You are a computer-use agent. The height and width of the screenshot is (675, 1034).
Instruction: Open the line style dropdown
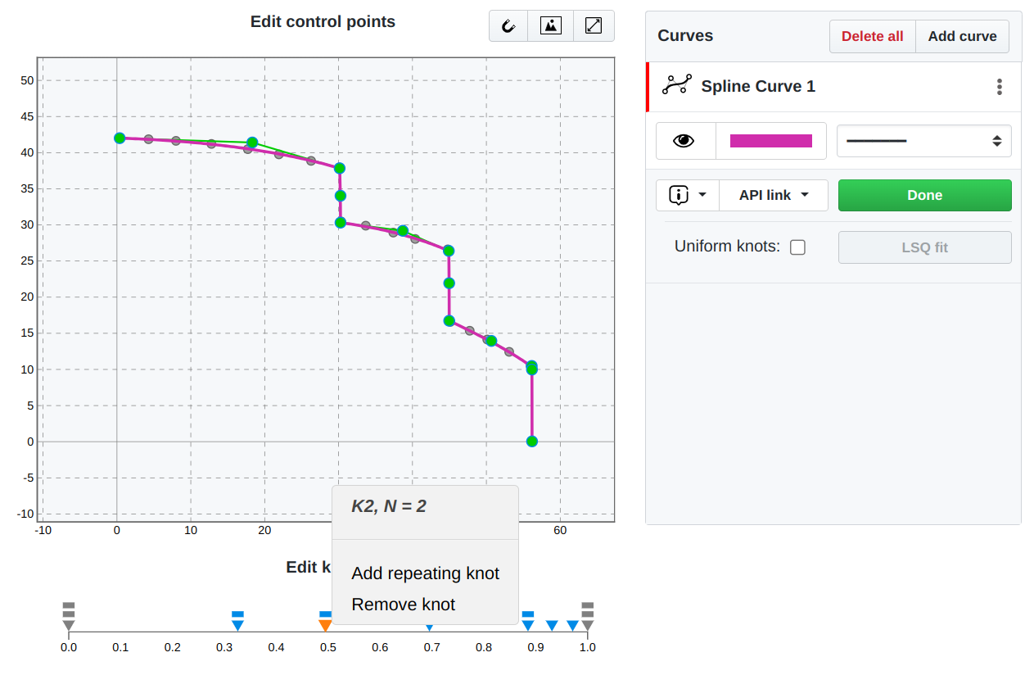tap(923, 140)
